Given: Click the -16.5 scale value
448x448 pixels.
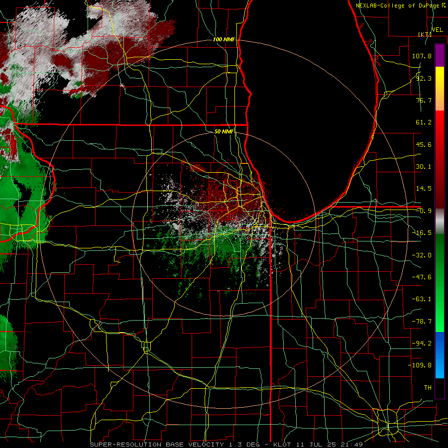Looking at the screenshot, I should tap(422, 233).
